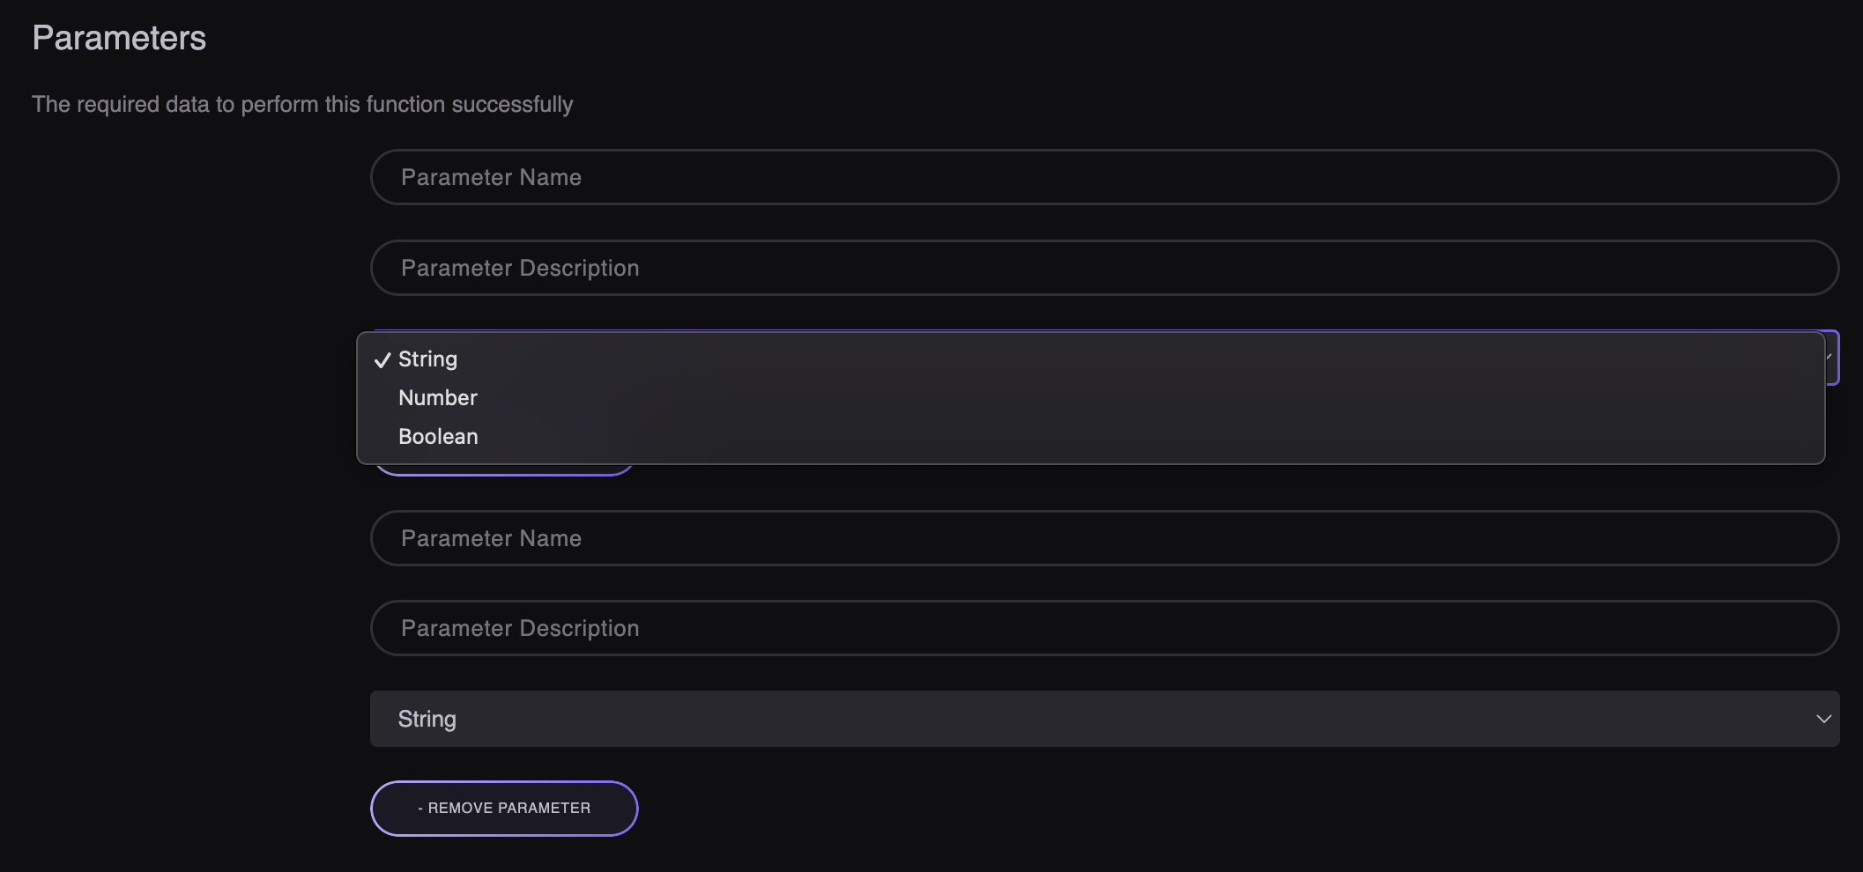The image size is (1863, 872).
Task: Click the 'Parameter Name' placeholder in the top field
Action: tap(491, 177)
